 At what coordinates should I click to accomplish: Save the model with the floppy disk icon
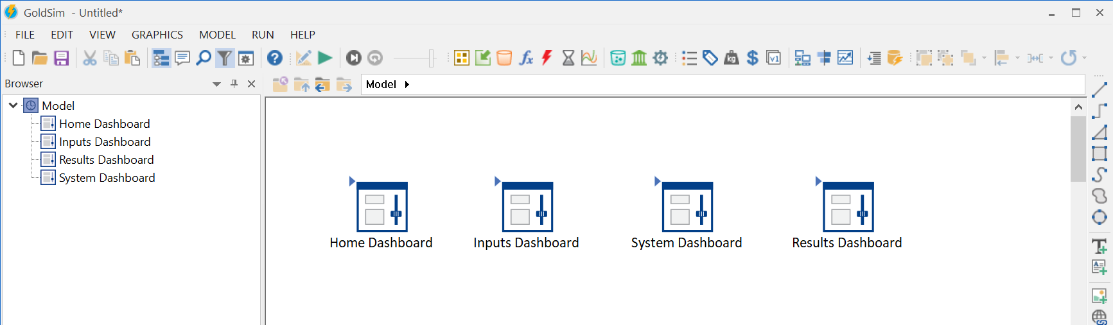point(61,58)
